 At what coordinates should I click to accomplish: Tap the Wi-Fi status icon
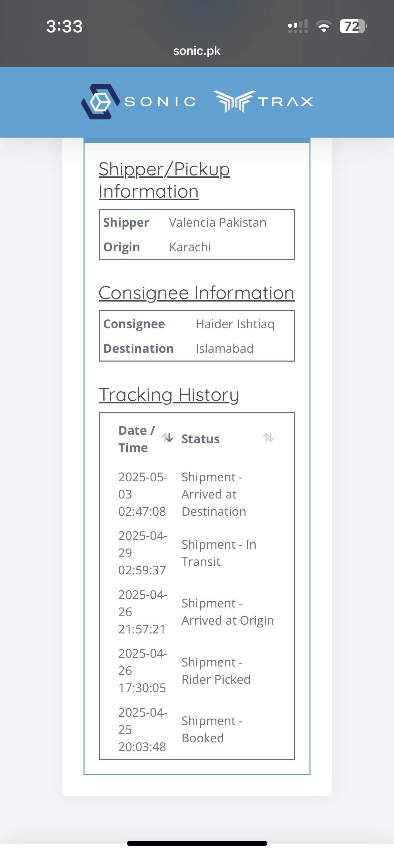point(323,26)
